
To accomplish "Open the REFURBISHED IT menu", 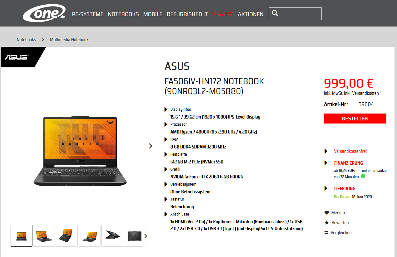I will 187,14.
